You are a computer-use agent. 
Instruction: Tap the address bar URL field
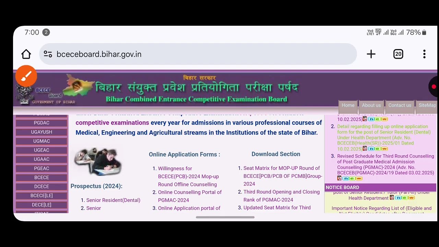(x=198, y=54)
